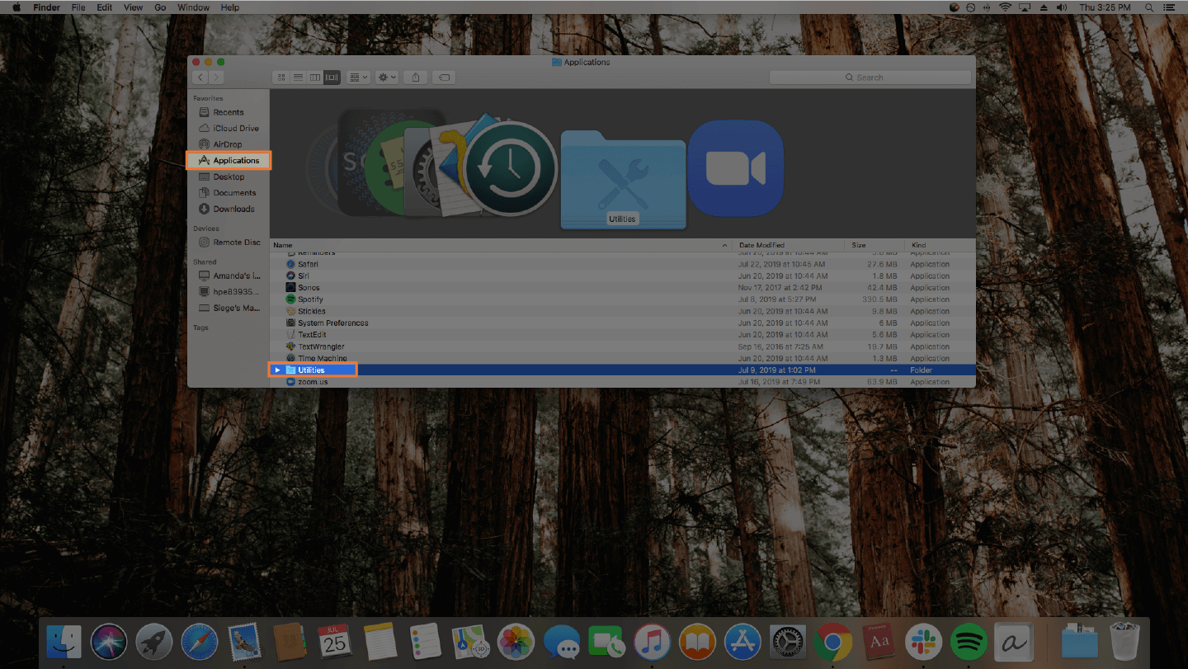Sort by the Kind column header
This screenshot has width=1188, height=669.
click(x=940, y=245)
